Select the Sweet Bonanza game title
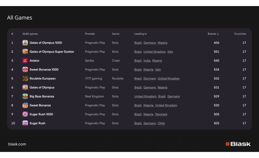The height and width of the screenshot is (158, 259). coord(40,105)
